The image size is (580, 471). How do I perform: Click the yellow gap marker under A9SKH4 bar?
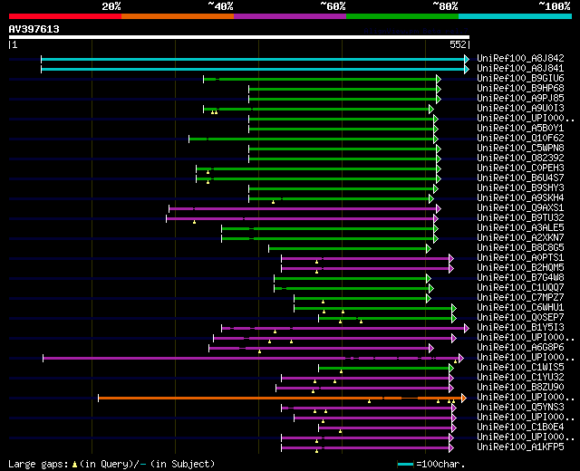(x=274, y=202)
